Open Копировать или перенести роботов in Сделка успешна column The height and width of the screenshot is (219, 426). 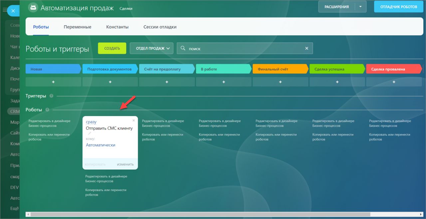tap(333, 137)
